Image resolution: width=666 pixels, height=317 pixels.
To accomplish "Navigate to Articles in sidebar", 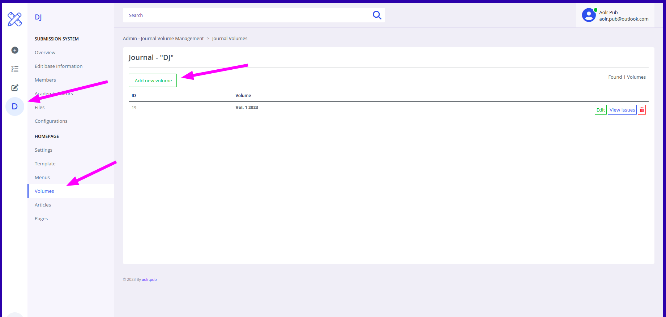I will click(x=43, y=205).
